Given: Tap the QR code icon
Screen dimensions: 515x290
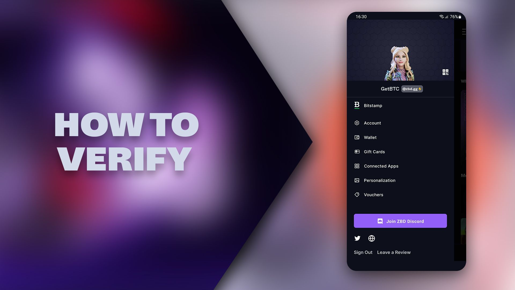Looking at the screenshot, I should (445, 72).
